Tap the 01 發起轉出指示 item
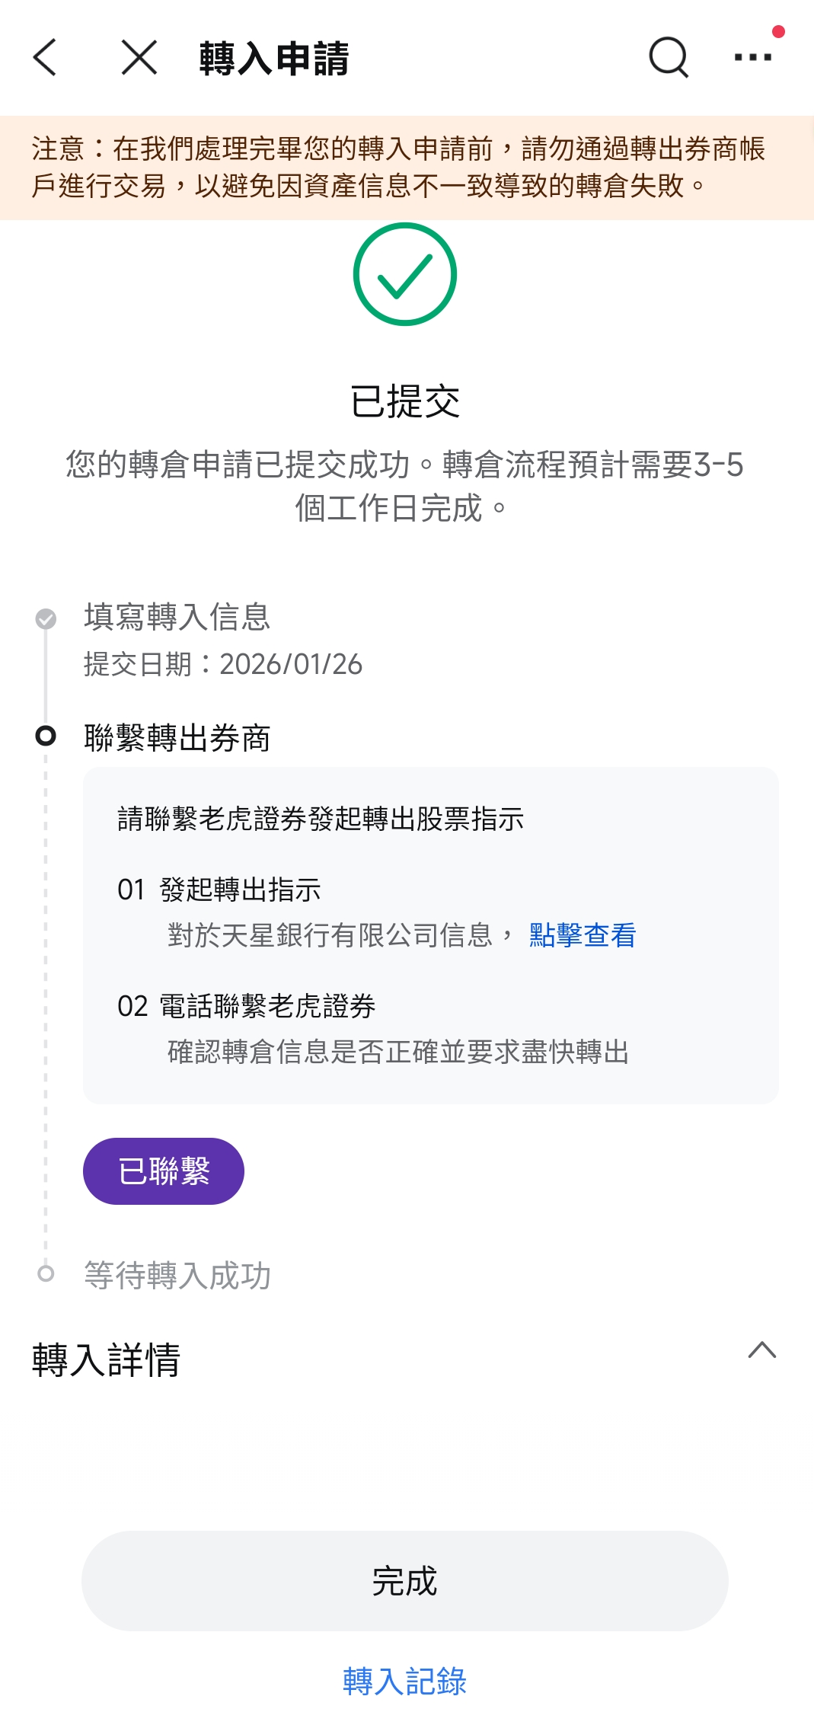The image size is (814, 1728). [219, 890]
